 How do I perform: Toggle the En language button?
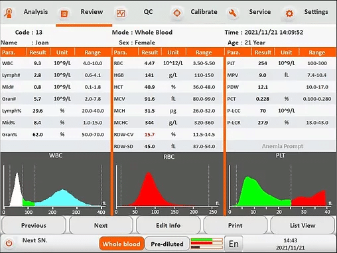coord(234,244)
